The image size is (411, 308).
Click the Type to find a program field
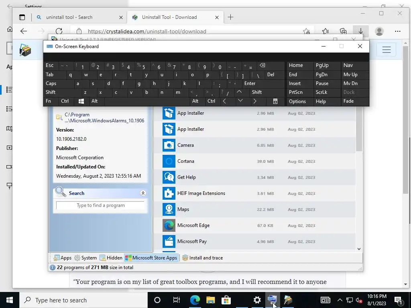[100, 205]
